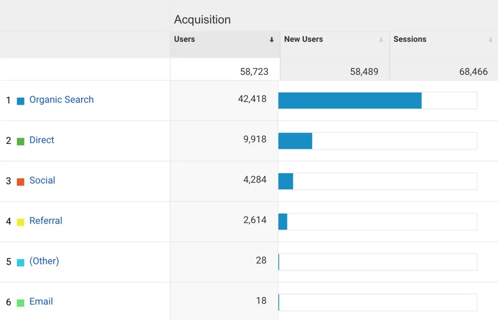Select the Acquisition section heading
Screen dimensions: 498x320
[202, 19]
